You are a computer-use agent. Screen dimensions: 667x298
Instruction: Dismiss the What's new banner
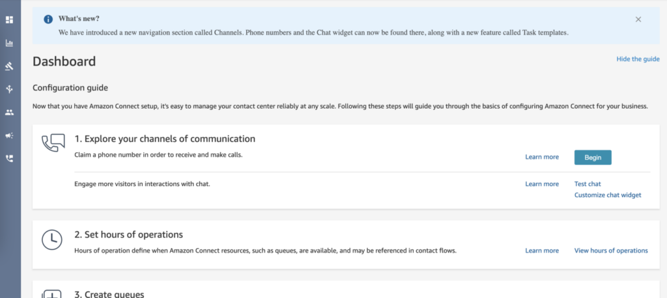click(638, 19)
